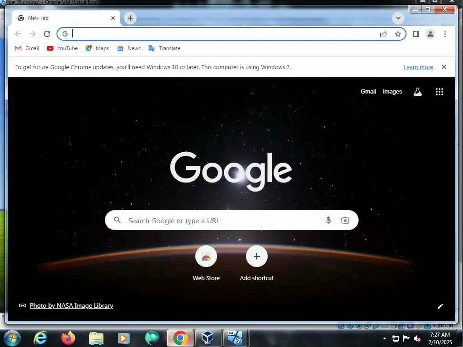This screenshot has width=463, height=347.
Task: Open the Maps bookmark
Action: [x=98, y=48]
